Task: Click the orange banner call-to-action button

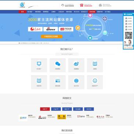Action: tap(52, 36)
